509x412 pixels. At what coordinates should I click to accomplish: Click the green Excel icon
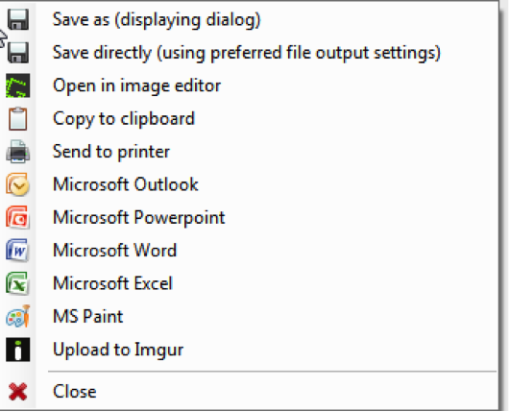[17, 283]
